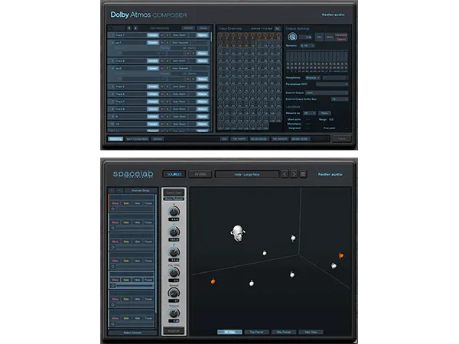Image resolution: width=459 pixels, height=344 pixels.
Task: Click the first input channel circle in the grid
Action: tap(220, 35)
